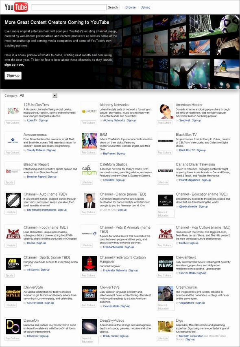Click the ClevverStyle channel title
Viewport: 240px width, 347px height.
33,287
